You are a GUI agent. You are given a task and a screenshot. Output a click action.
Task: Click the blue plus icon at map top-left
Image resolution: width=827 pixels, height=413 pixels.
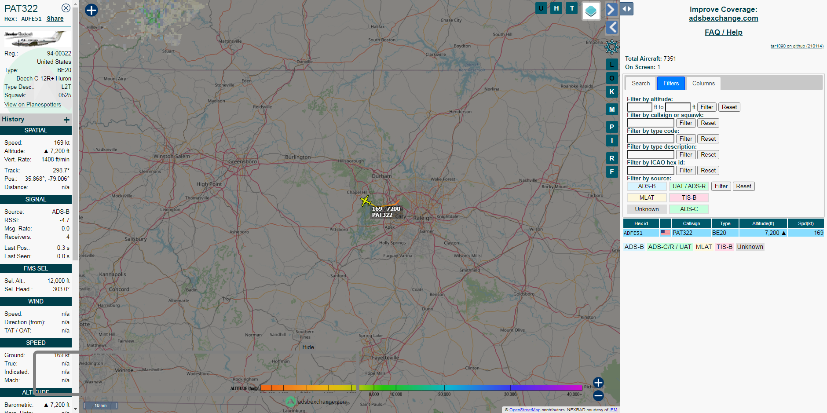pyautogui.click(x=91, y=10)
